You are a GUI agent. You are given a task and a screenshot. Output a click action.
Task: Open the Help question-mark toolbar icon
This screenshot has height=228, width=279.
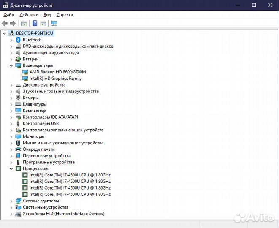(35, 23)
